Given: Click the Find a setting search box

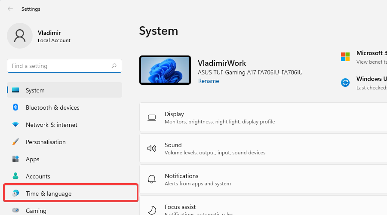Looking at the screenshot, I should (60, 66).
